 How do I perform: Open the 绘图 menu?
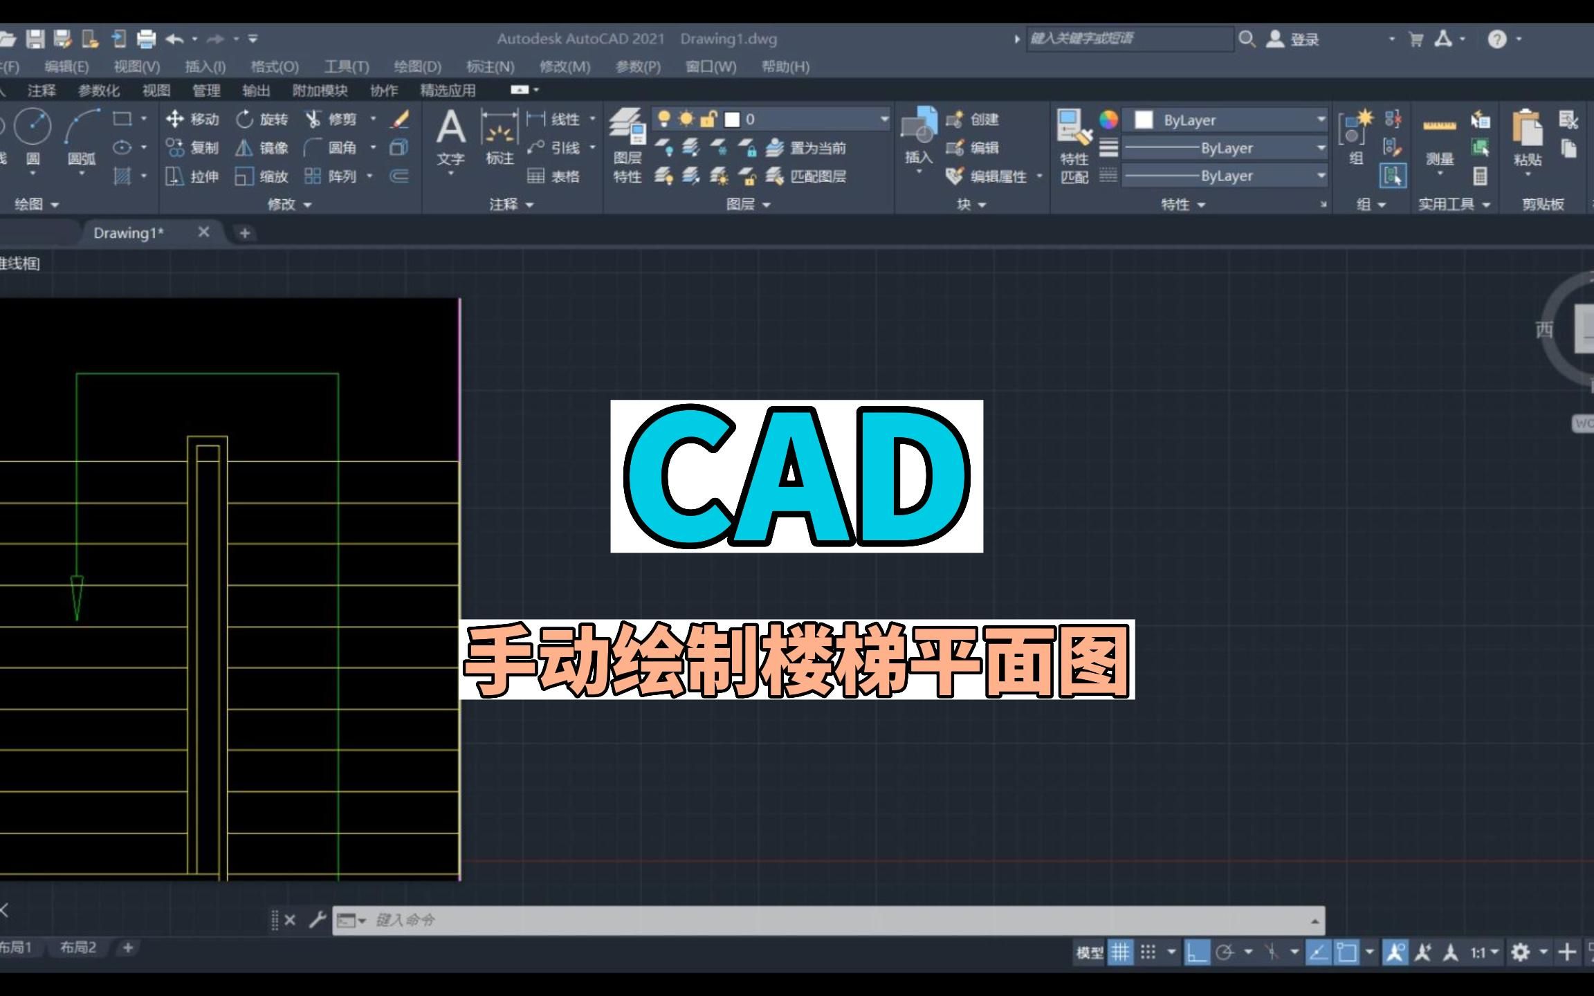[x=413, y=66]
